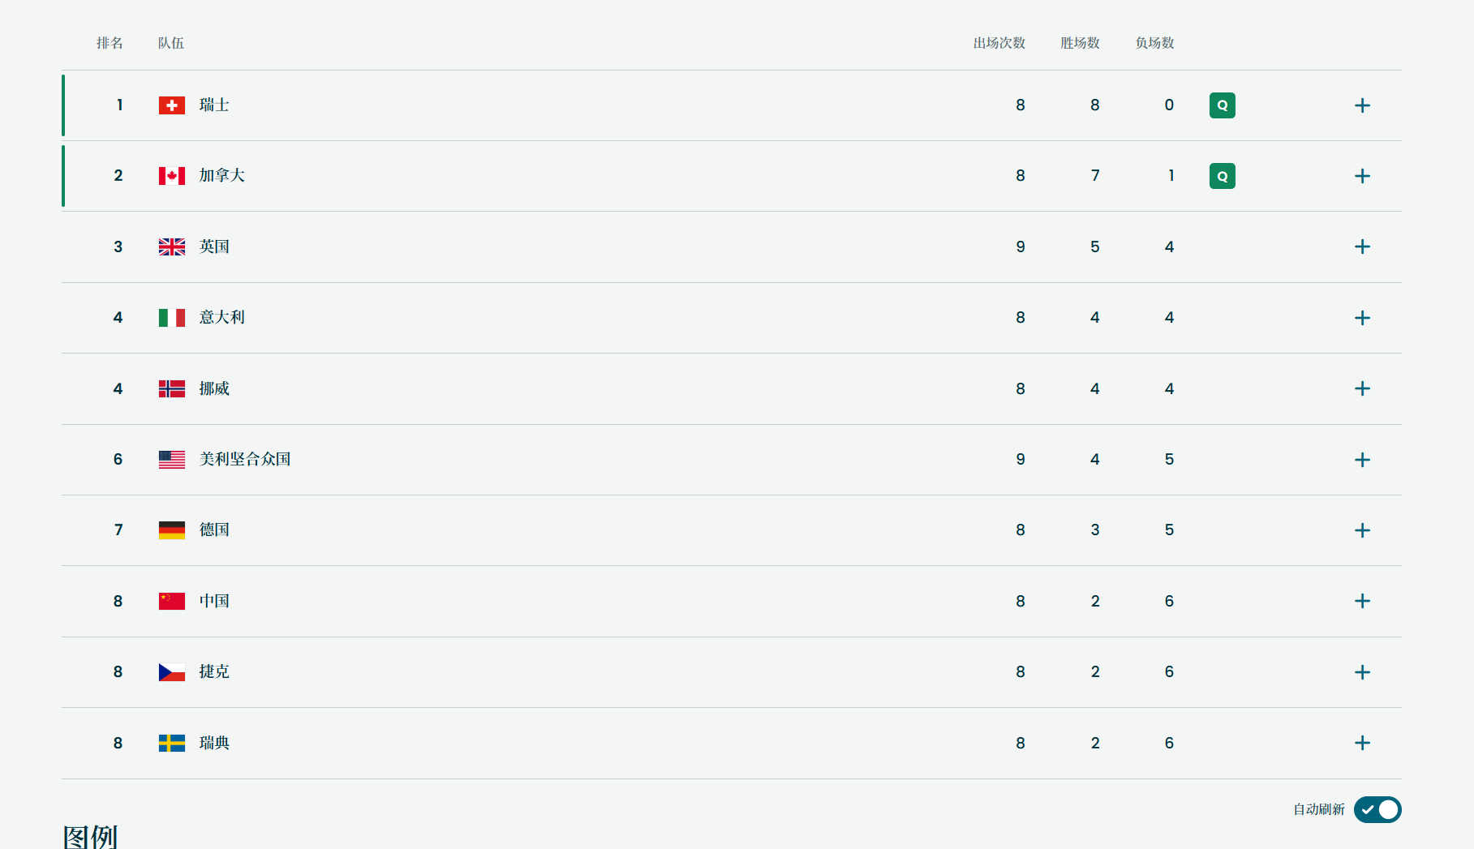Expand the 英国 row with plus icon
Image resolution: width=1474 pixels, height=849 pixels.
click(x=1363, y=247)
